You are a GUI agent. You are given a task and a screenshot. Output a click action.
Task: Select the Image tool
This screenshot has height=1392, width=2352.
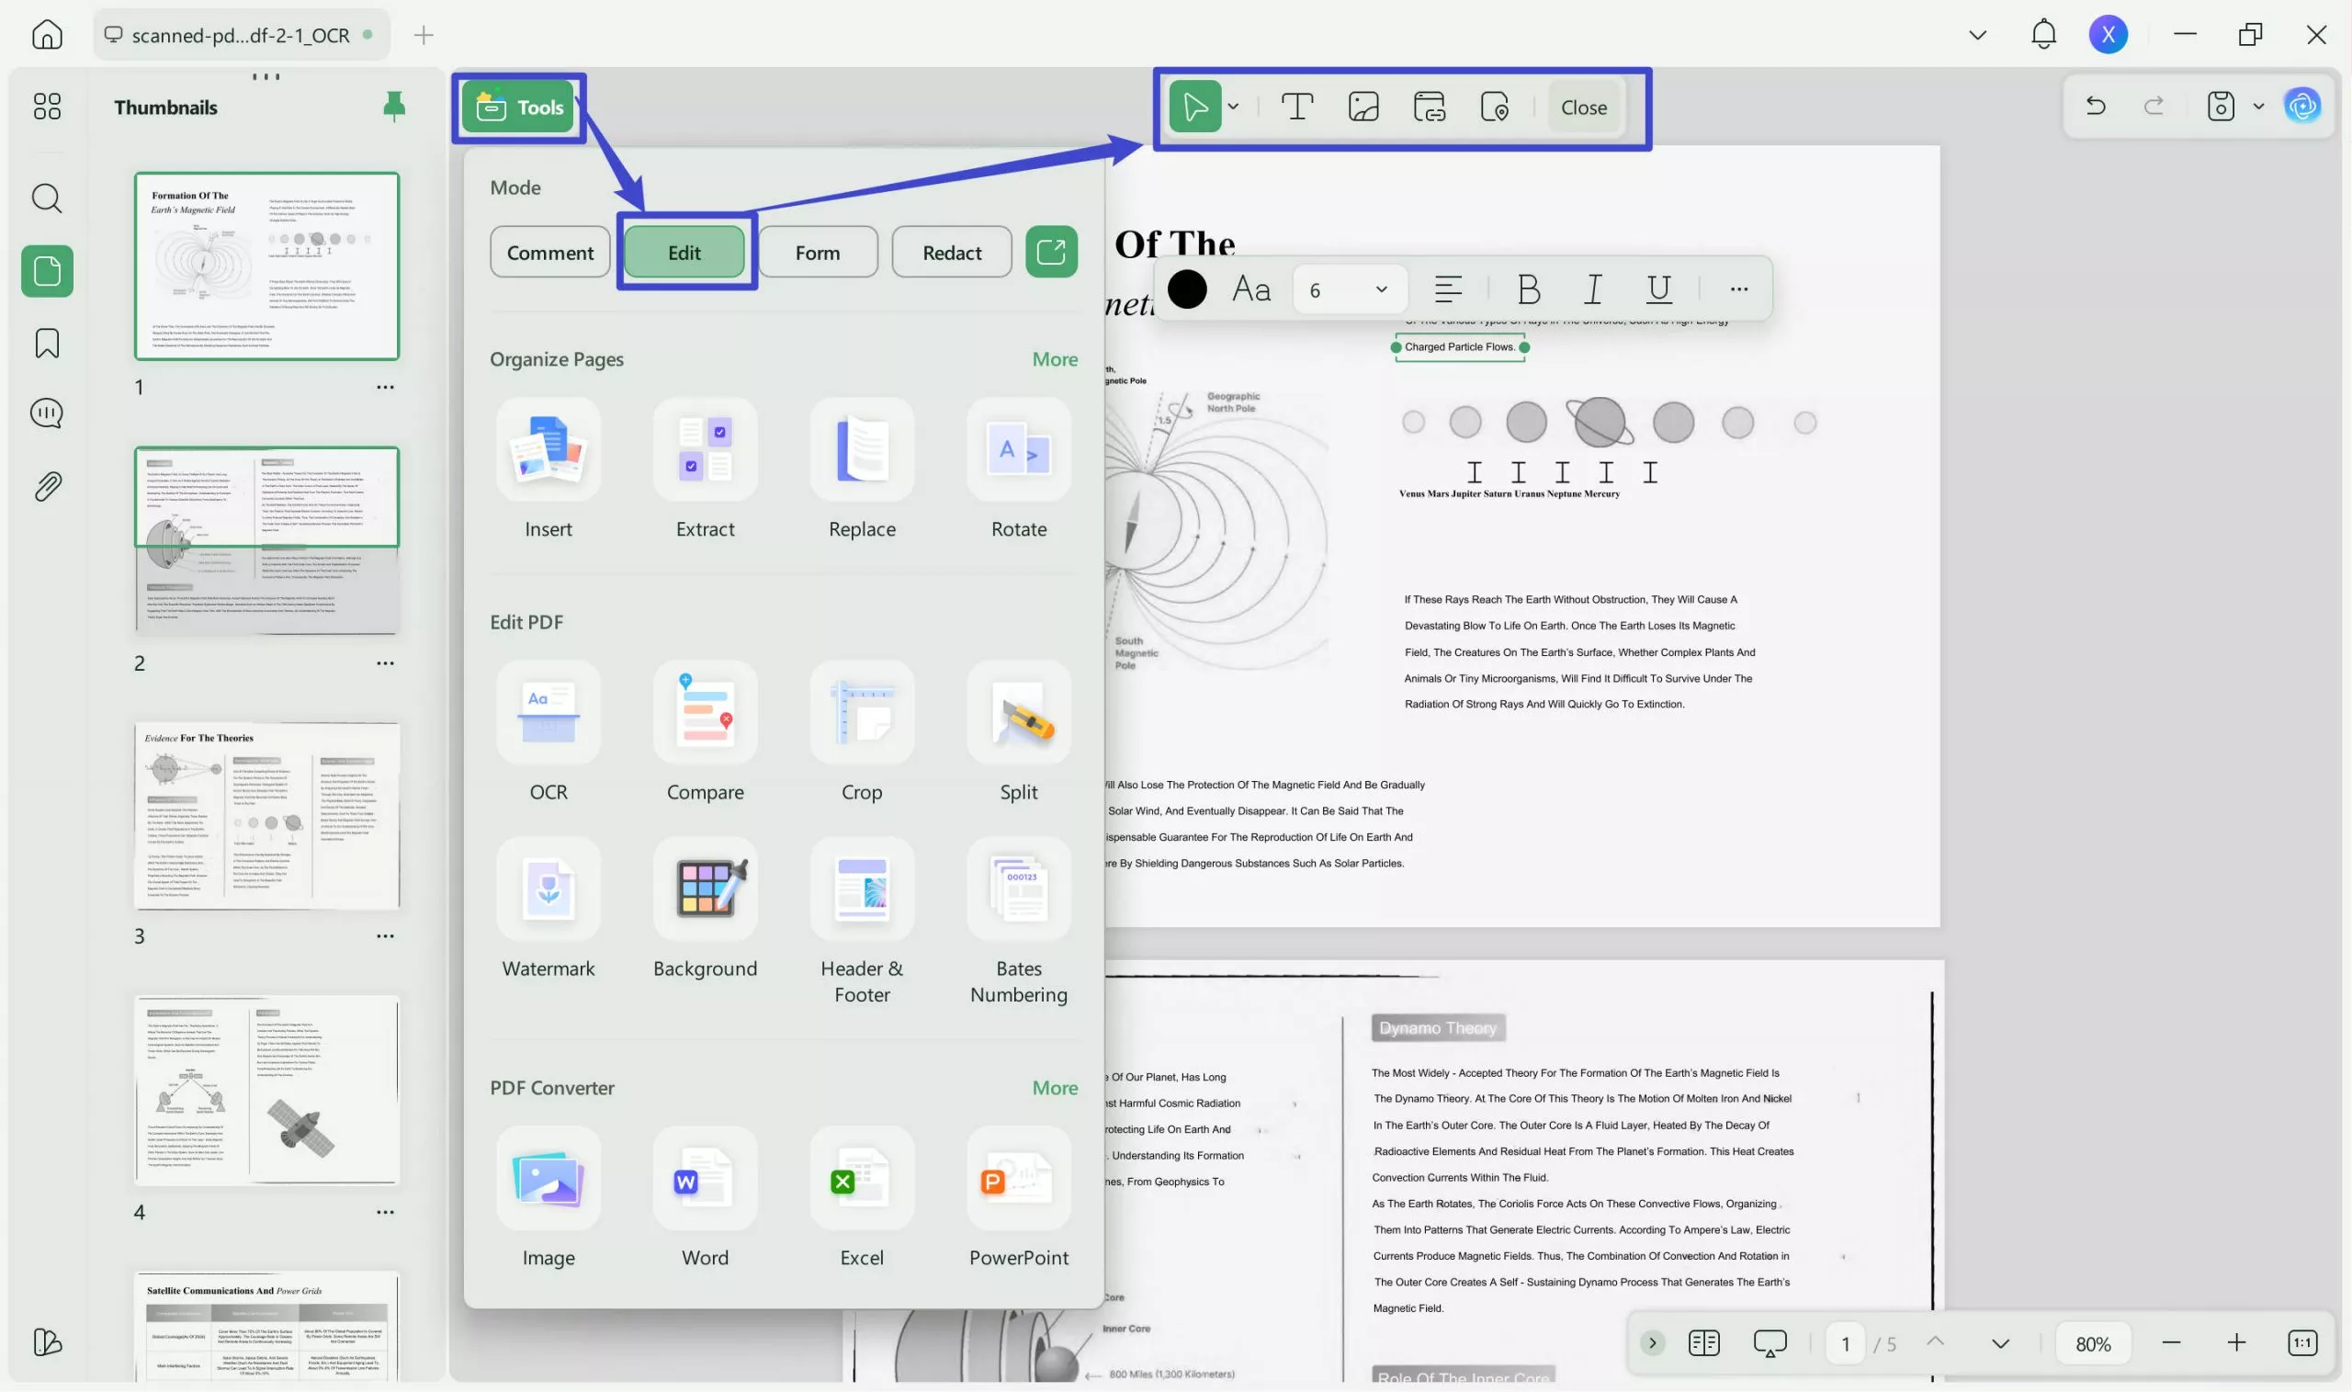pyautogui.click(x=1363, y=106)
